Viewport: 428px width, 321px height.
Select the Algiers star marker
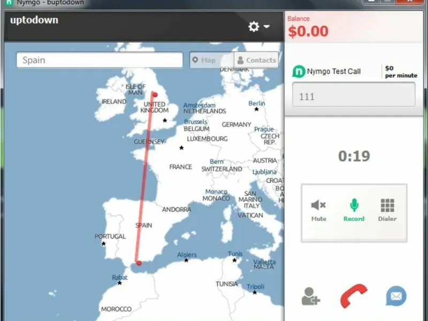[x=186, y=260]
